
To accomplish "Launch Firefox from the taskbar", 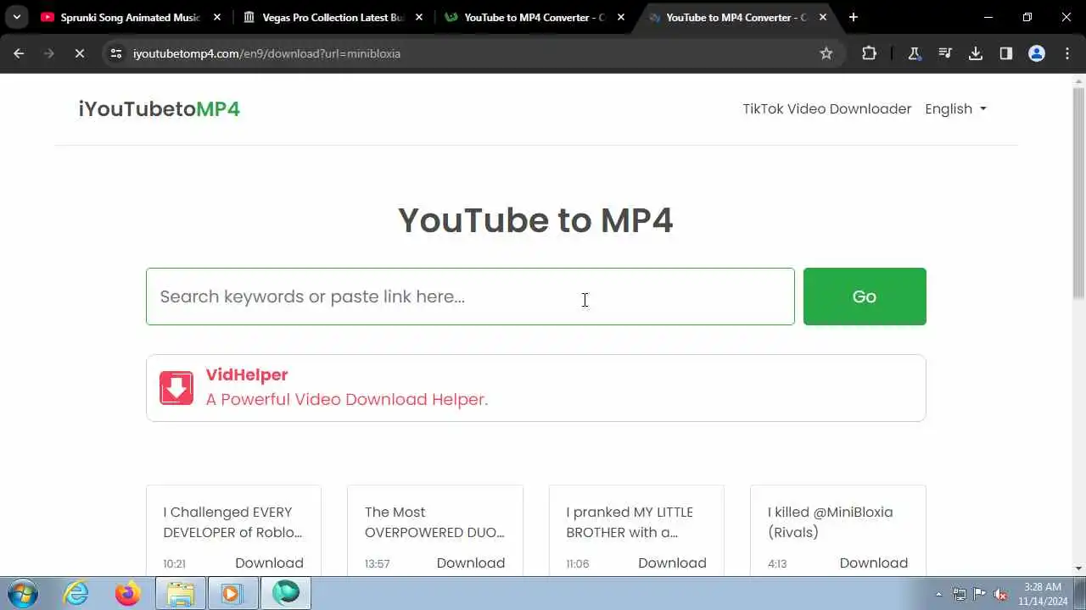I will point(128,593).
